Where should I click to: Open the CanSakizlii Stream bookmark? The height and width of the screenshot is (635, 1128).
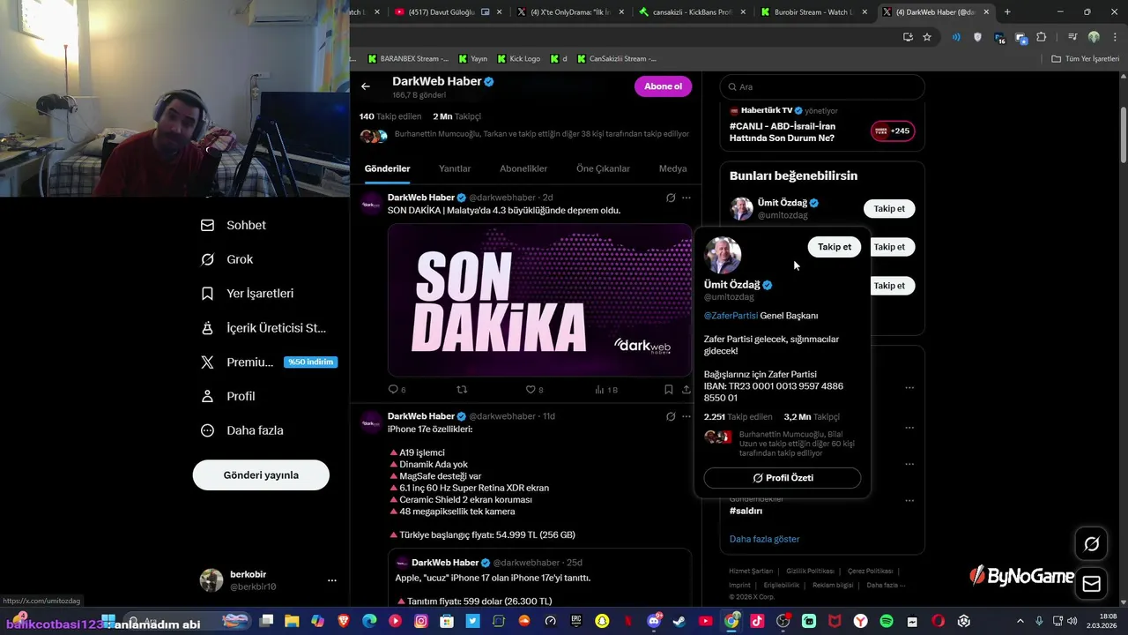(617, 58)
